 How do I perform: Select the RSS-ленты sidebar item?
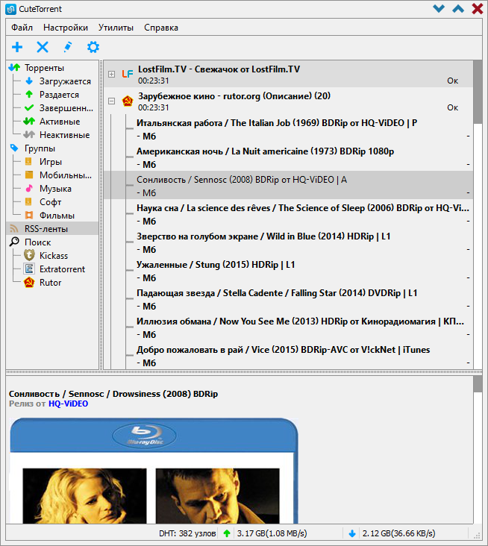[52, 229]
